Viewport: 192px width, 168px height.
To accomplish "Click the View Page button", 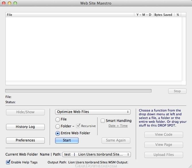I will point(164,145).
